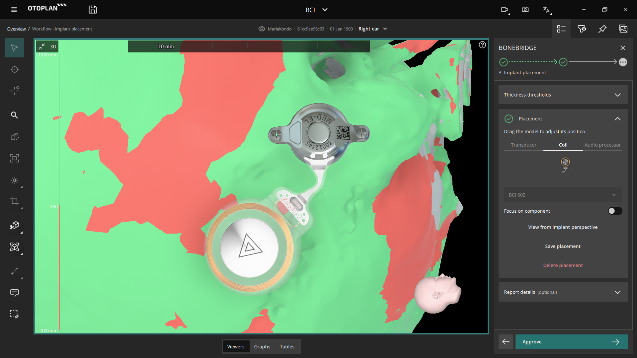
Task: Toggle Focus on component switch
Action: (615, 211)
